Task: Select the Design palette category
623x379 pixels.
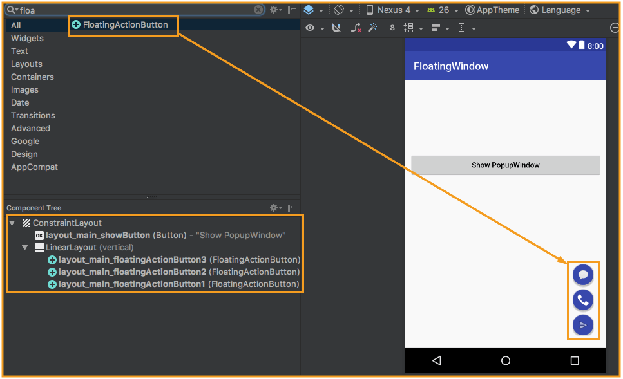Action: [24, 154]
